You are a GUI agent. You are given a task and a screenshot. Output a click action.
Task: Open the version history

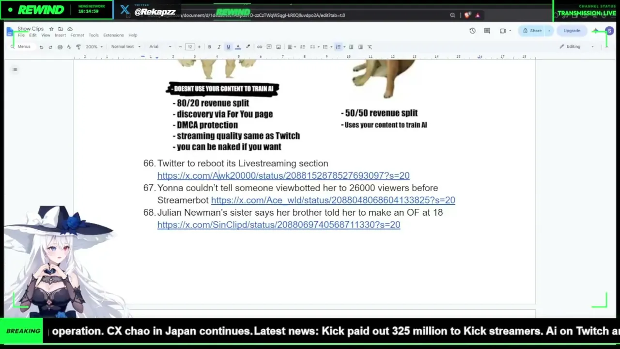click(x=472, y=31)
